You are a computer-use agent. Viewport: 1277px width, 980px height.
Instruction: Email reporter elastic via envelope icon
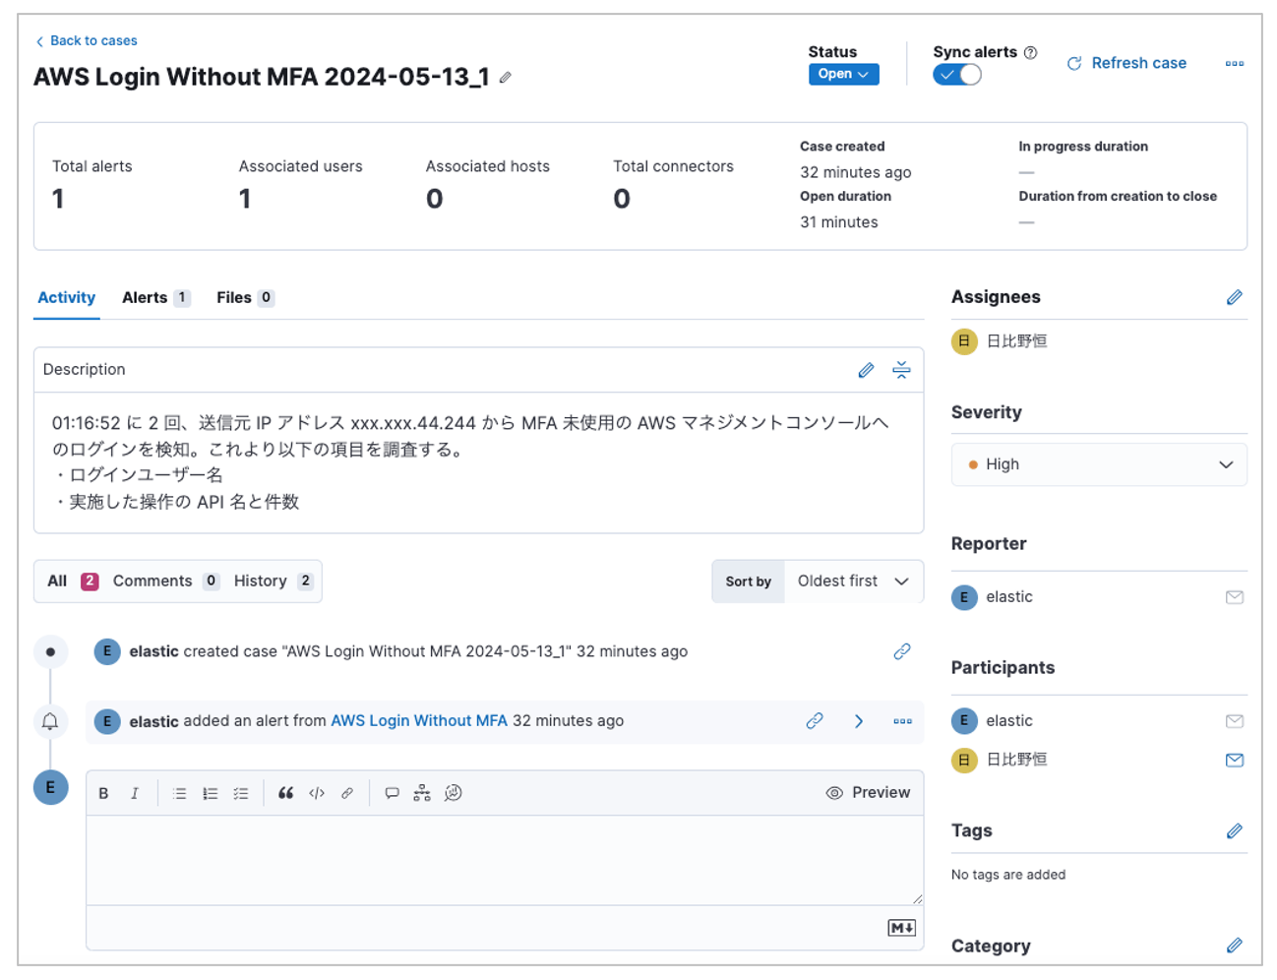click(1235, 597)
